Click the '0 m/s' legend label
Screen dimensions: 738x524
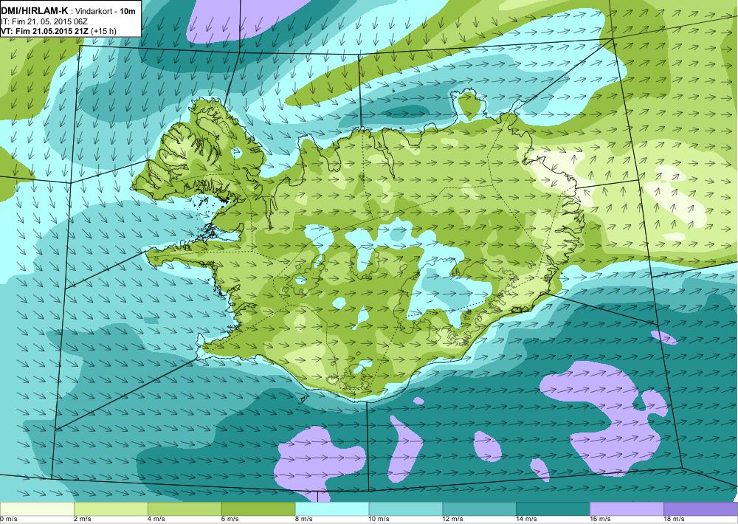pos(8,520)
